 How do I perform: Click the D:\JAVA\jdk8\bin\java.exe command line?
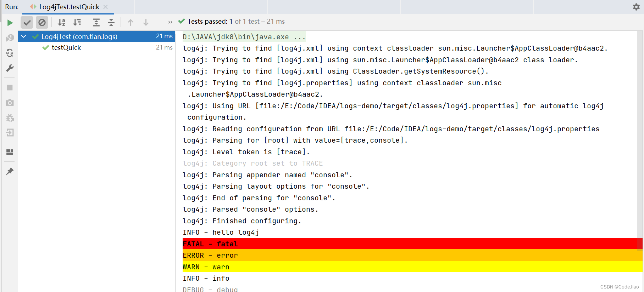coord(244,37)
